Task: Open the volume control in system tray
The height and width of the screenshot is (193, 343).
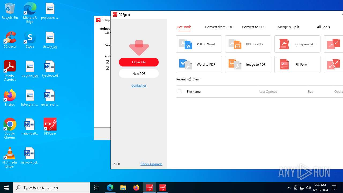Action: [308, 188]
